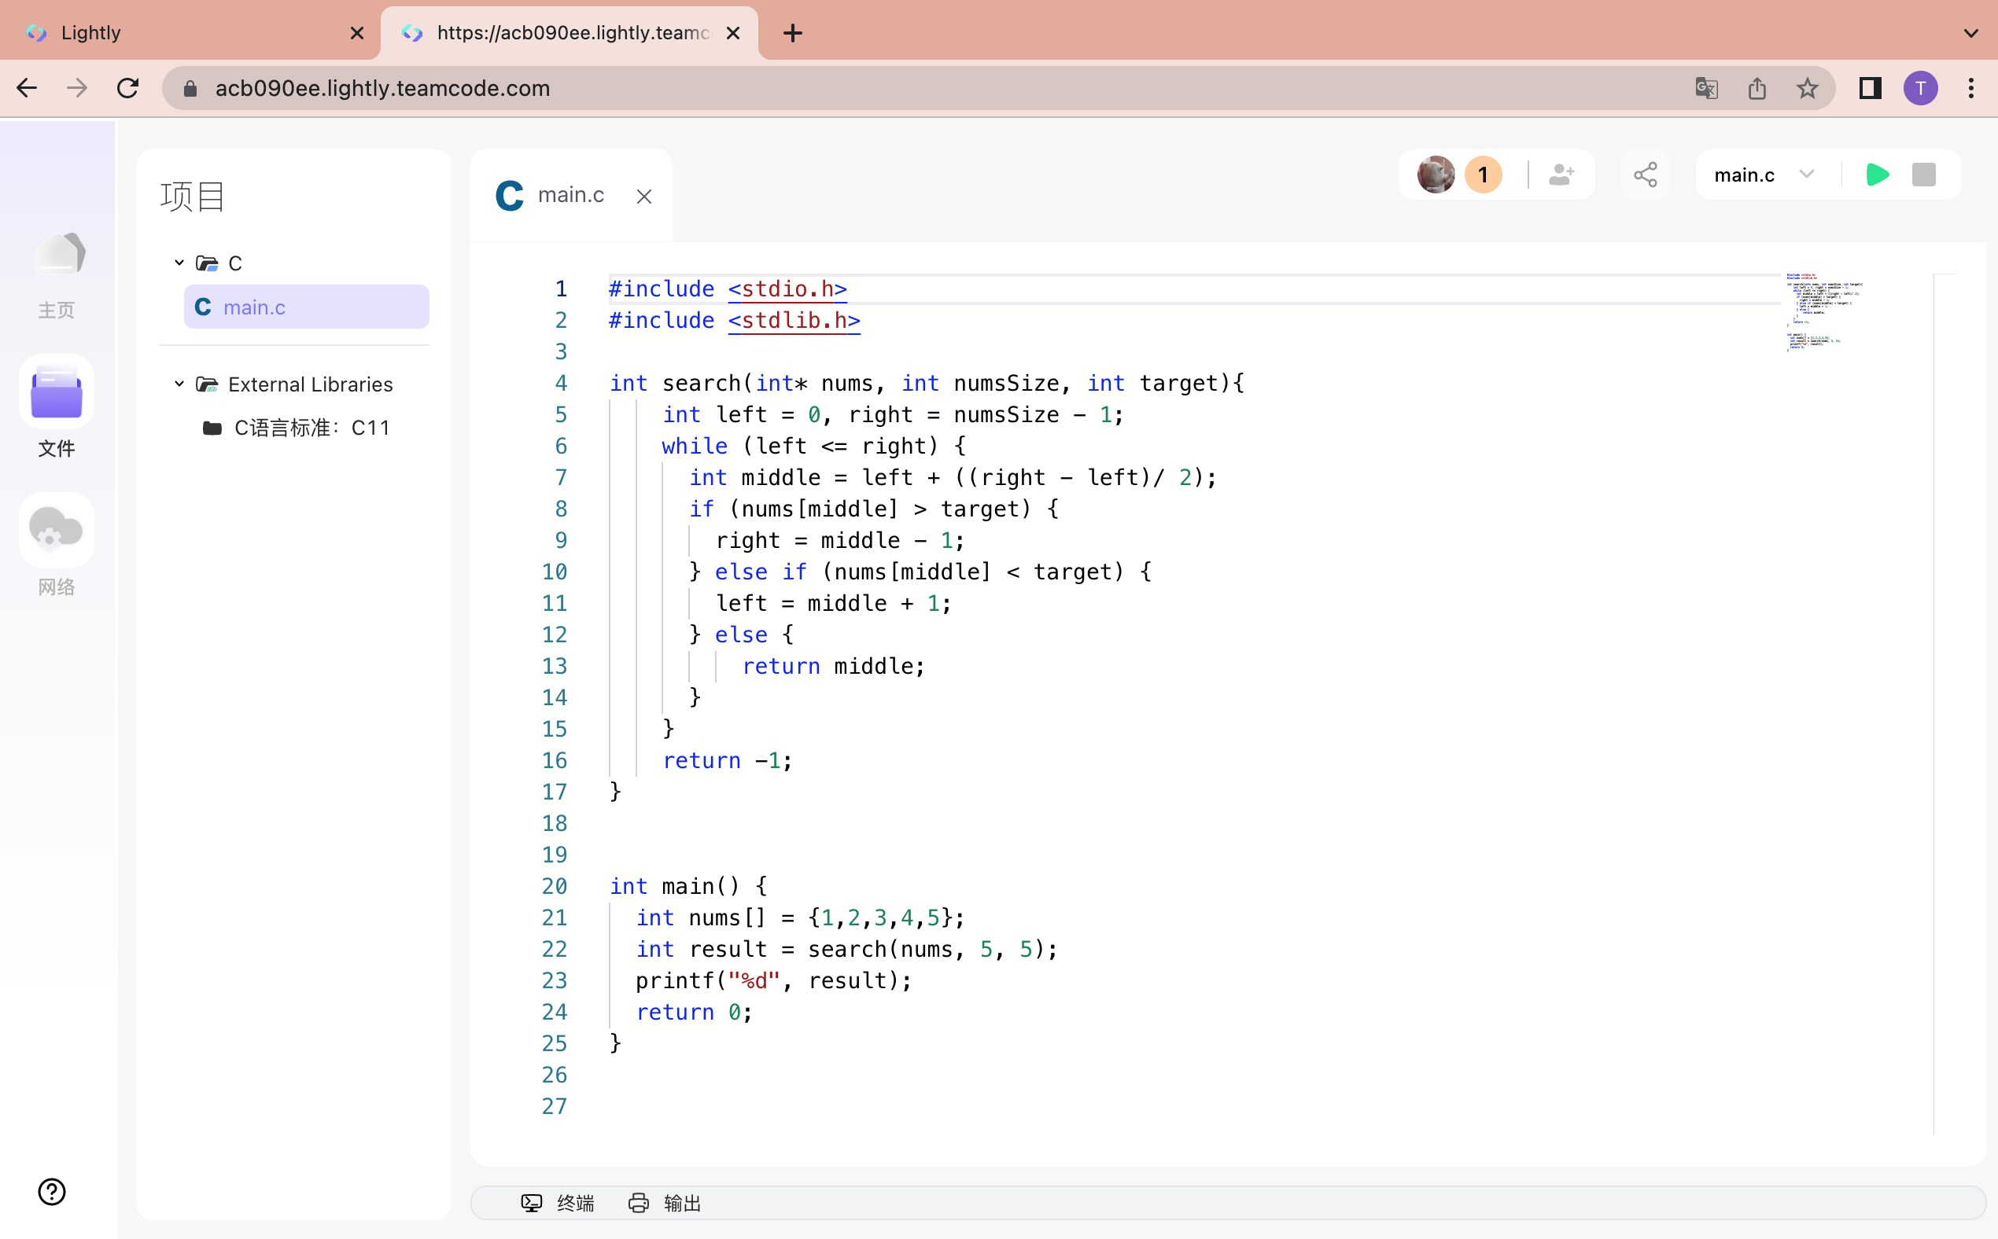Screen dimensions: 1998x1239
Task: Open the 输出 output panel
Action: [x=665, y=1202]
